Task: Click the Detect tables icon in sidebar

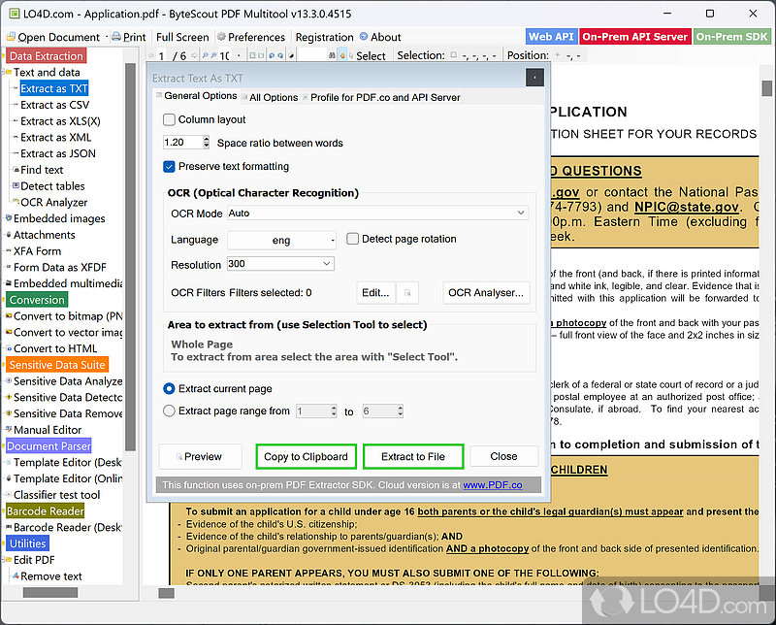Action: (x=16, y=185)
